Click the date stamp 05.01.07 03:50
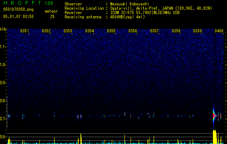The height and width of the screenshot is (144, 227). pos(18,17)
